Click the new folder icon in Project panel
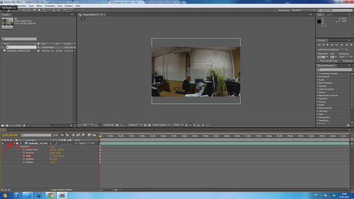Viewport: 354px width, 199px height. point(7,125)
